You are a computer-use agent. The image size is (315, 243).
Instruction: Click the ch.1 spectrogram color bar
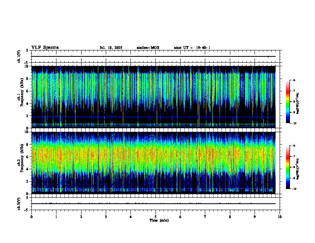tap(288, 102)
